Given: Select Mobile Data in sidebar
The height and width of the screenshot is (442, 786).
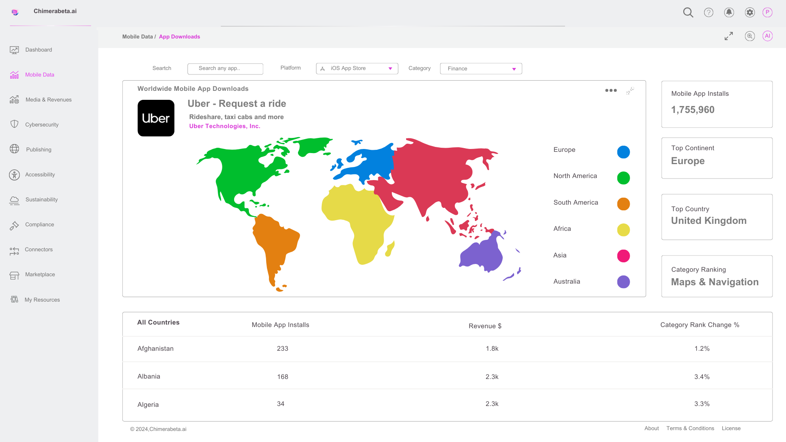Looking at the screenshot, I should pos(40,75).
